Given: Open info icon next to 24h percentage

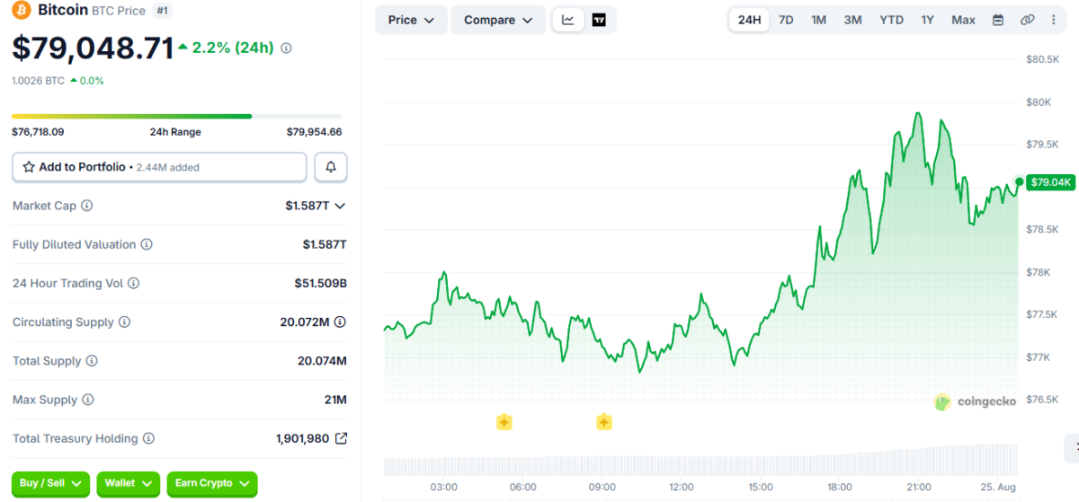Looking at the screenshot, I should (286, 48).
